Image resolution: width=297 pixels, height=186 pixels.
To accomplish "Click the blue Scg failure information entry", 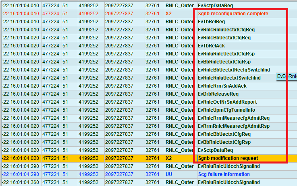I will [224, 174].
